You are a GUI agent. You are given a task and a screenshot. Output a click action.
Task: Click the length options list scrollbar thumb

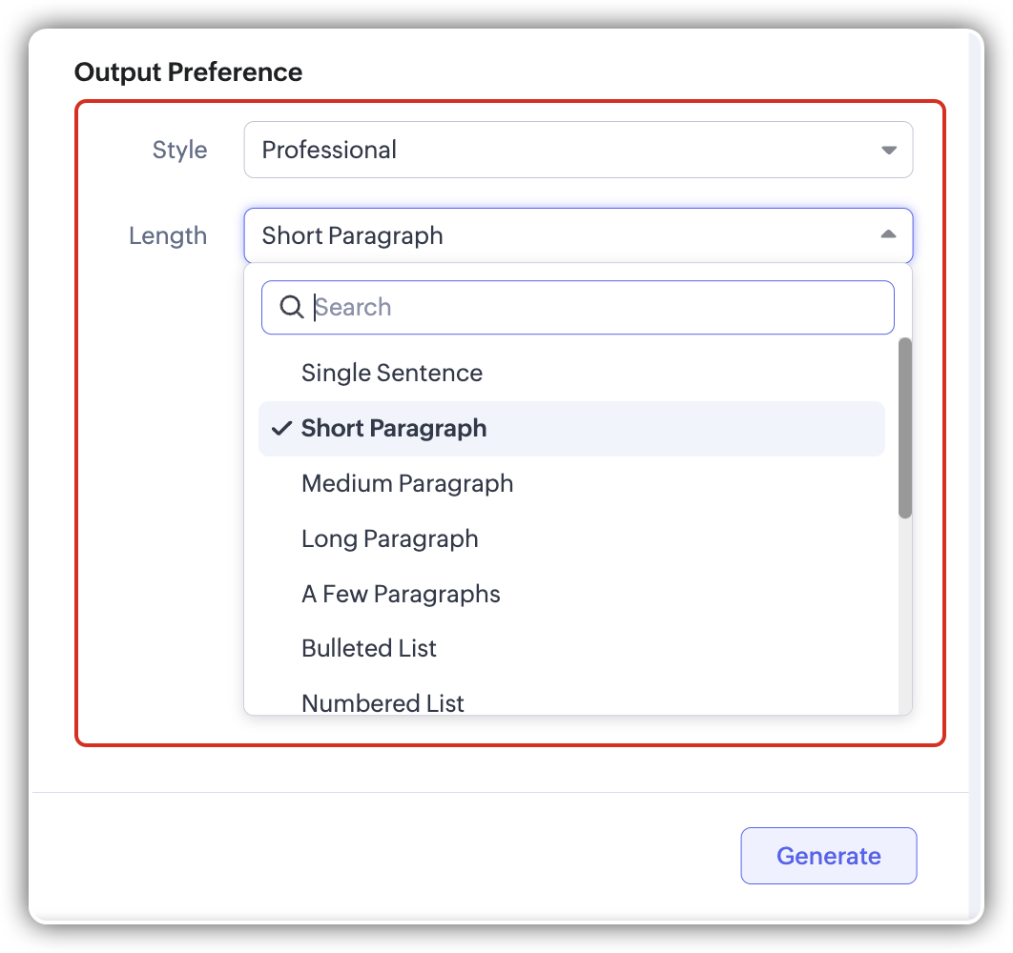click(904, 429)
